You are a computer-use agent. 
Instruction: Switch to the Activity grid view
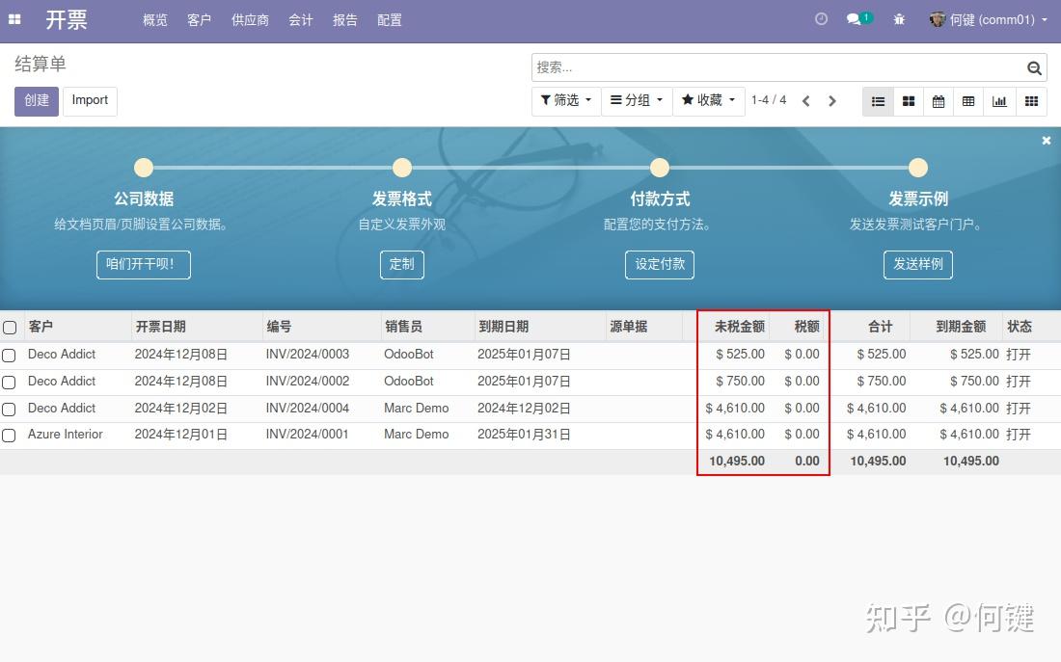pos(1030,100)
